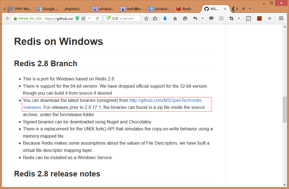
Task: Click the 'Redis 2.8 Branch' heading
Action: pos(46,64)
